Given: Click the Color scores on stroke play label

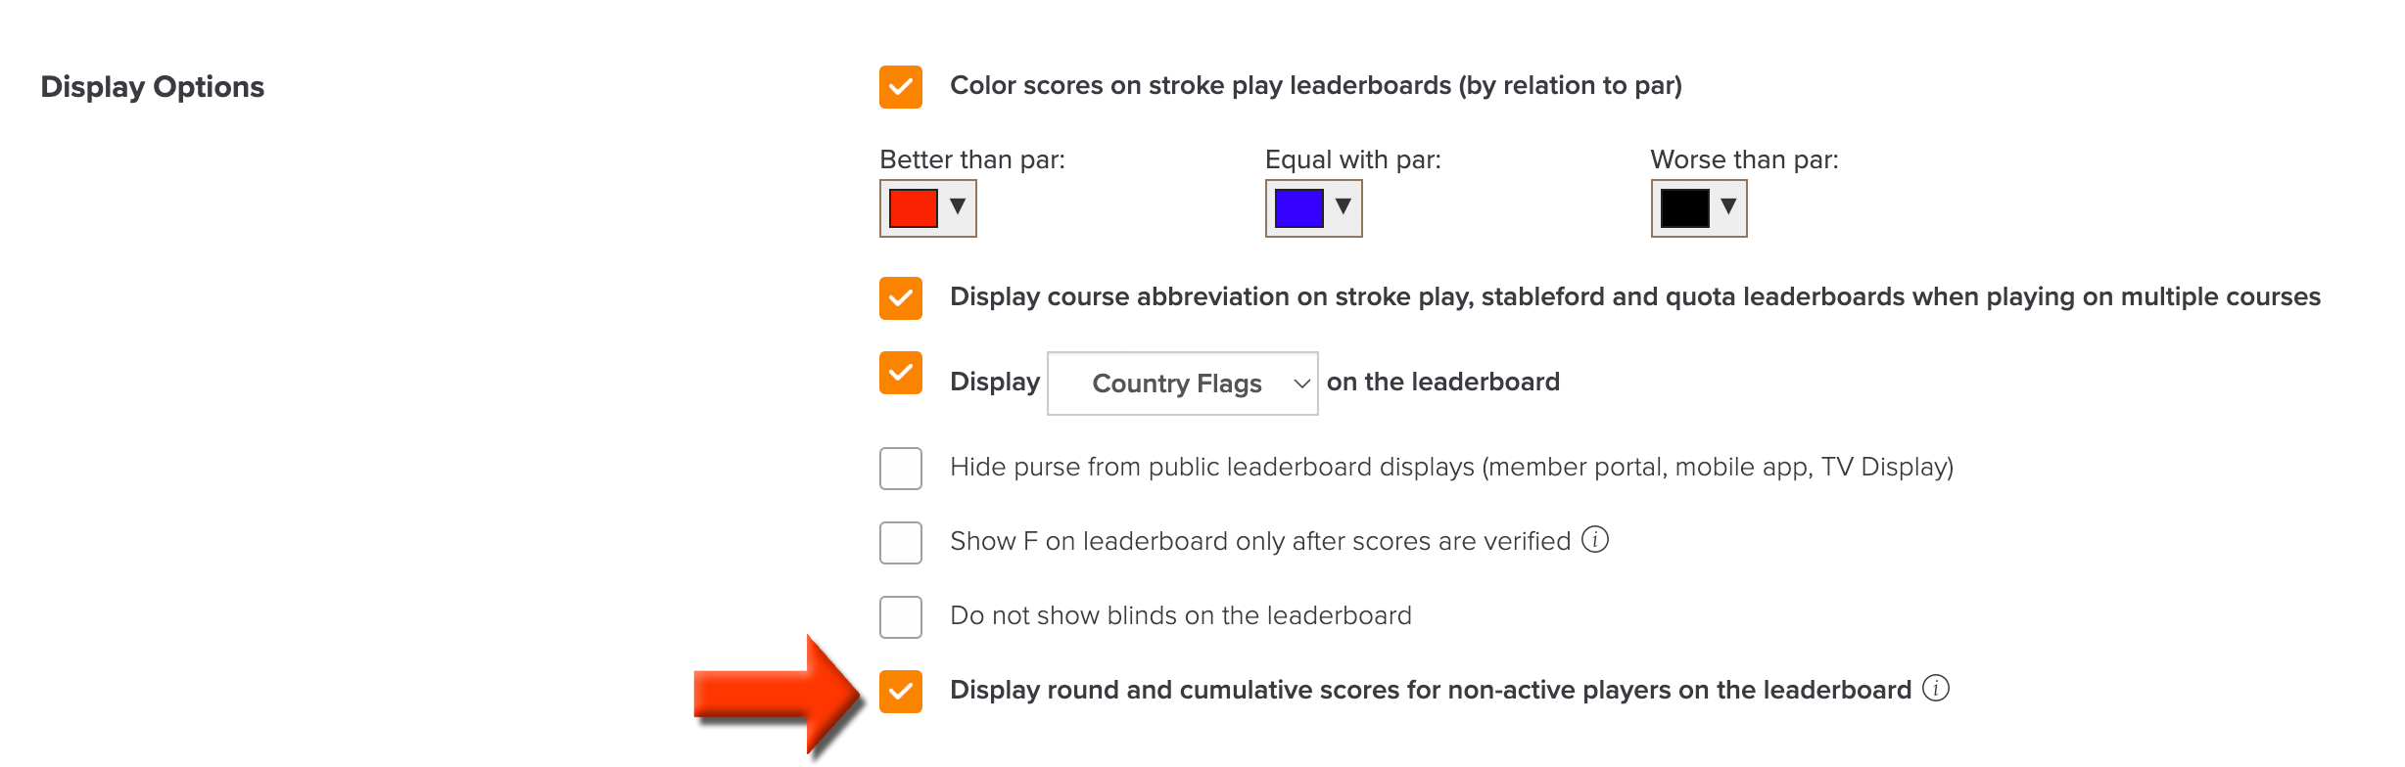Looking at the screenshot, I should pos(1316,86).
